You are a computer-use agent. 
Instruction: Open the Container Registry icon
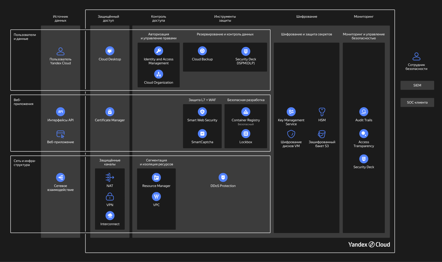tap(245, 112)
